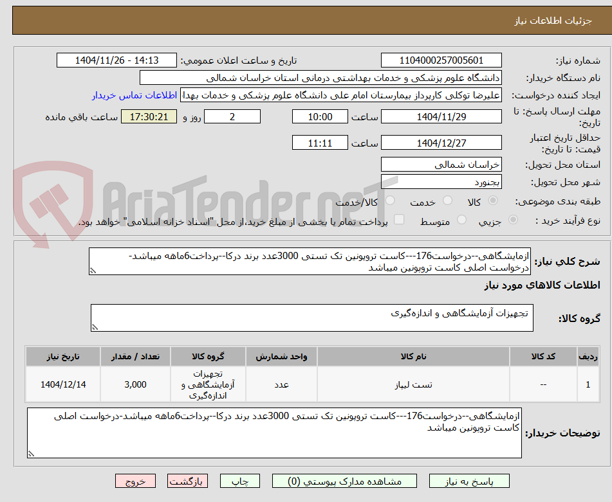Click the واحد شمارش column header
This screenshot has width=612, height=502.
(x=281, y=357)
